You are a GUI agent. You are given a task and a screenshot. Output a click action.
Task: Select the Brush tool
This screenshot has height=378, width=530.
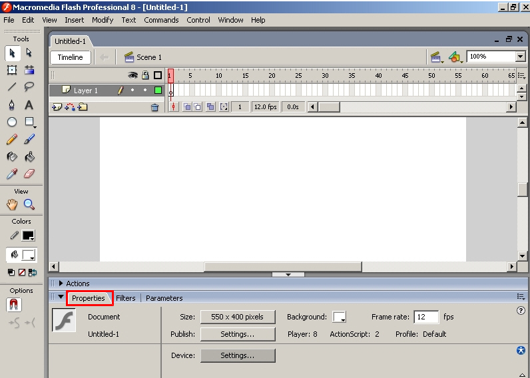point(29,139)
